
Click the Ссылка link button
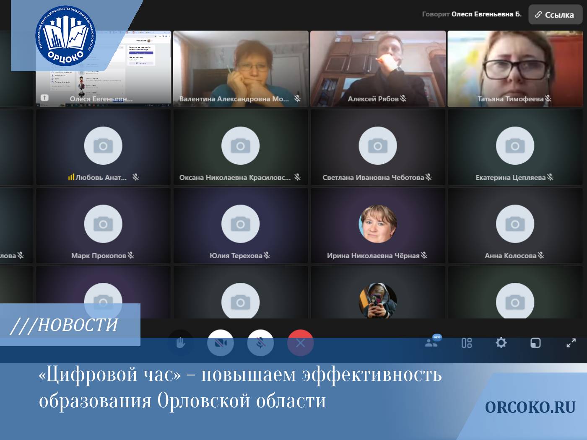[555, 15]
